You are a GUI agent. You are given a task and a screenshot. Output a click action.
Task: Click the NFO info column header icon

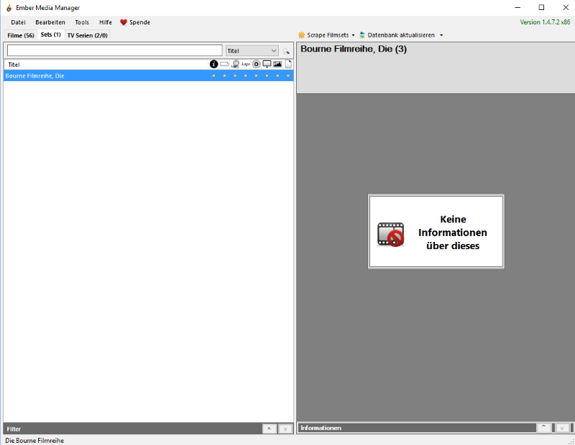click(x=213, y=64)
